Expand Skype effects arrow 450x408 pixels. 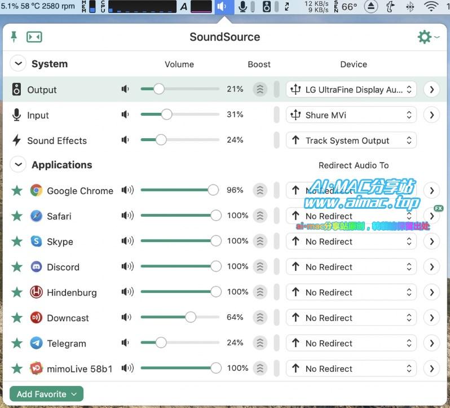coord(431,242)
